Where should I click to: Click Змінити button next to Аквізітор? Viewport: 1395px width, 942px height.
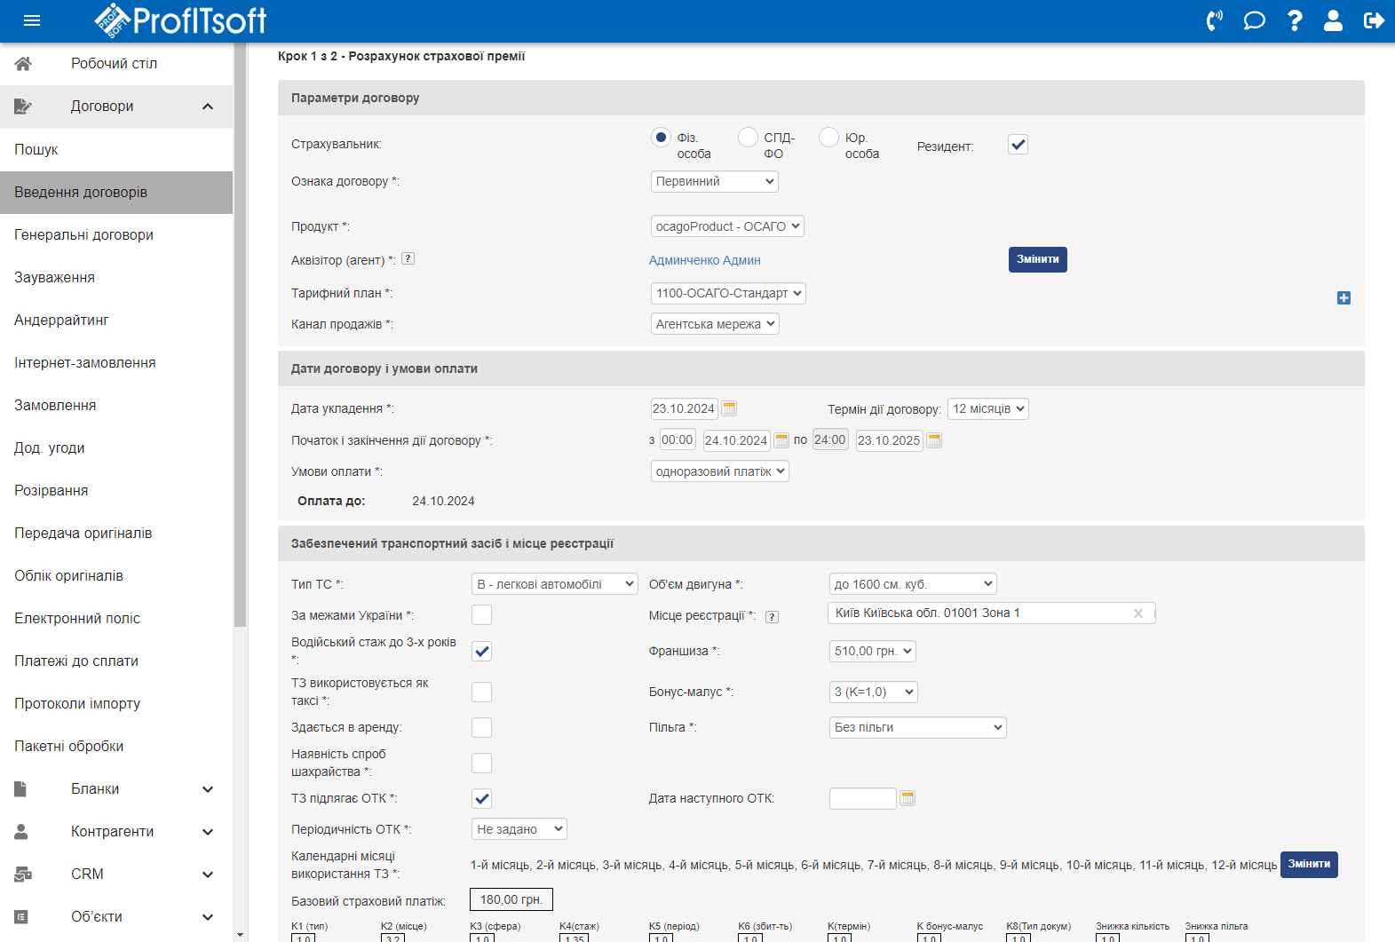pyautogui.click(x=1037, y=259)
